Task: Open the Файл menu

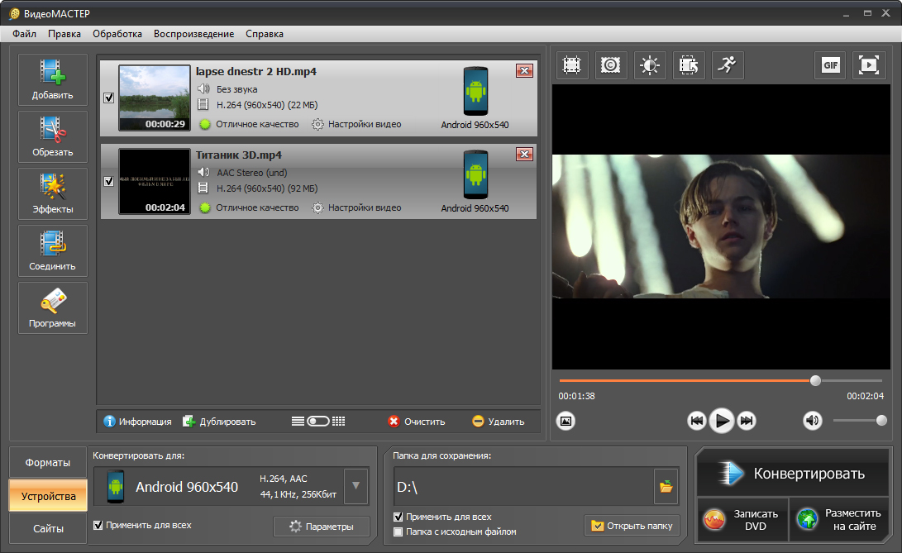Action: coord(24,34)
